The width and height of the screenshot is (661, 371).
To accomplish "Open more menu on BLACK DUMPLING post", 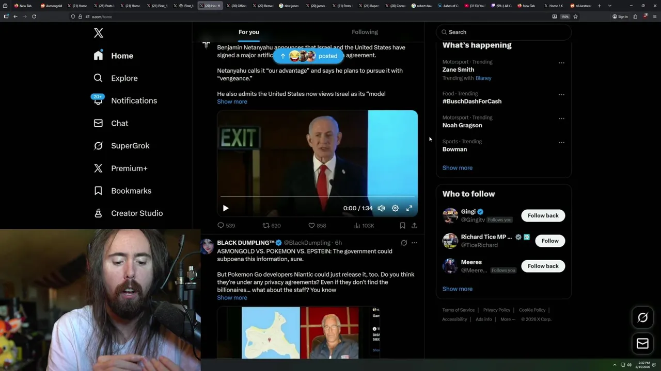I will coord(414,243).
